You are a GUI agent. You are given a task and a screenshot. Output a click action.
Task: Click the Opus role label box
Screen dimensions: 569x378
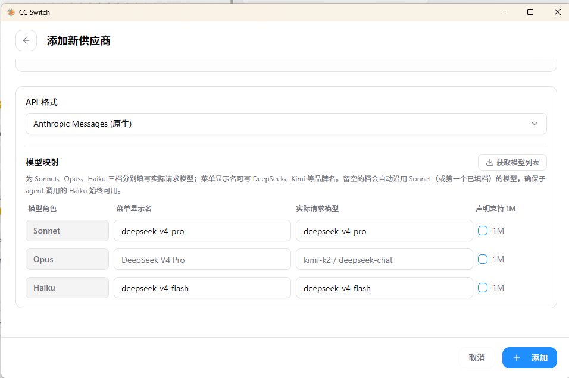tap(67, 259)
